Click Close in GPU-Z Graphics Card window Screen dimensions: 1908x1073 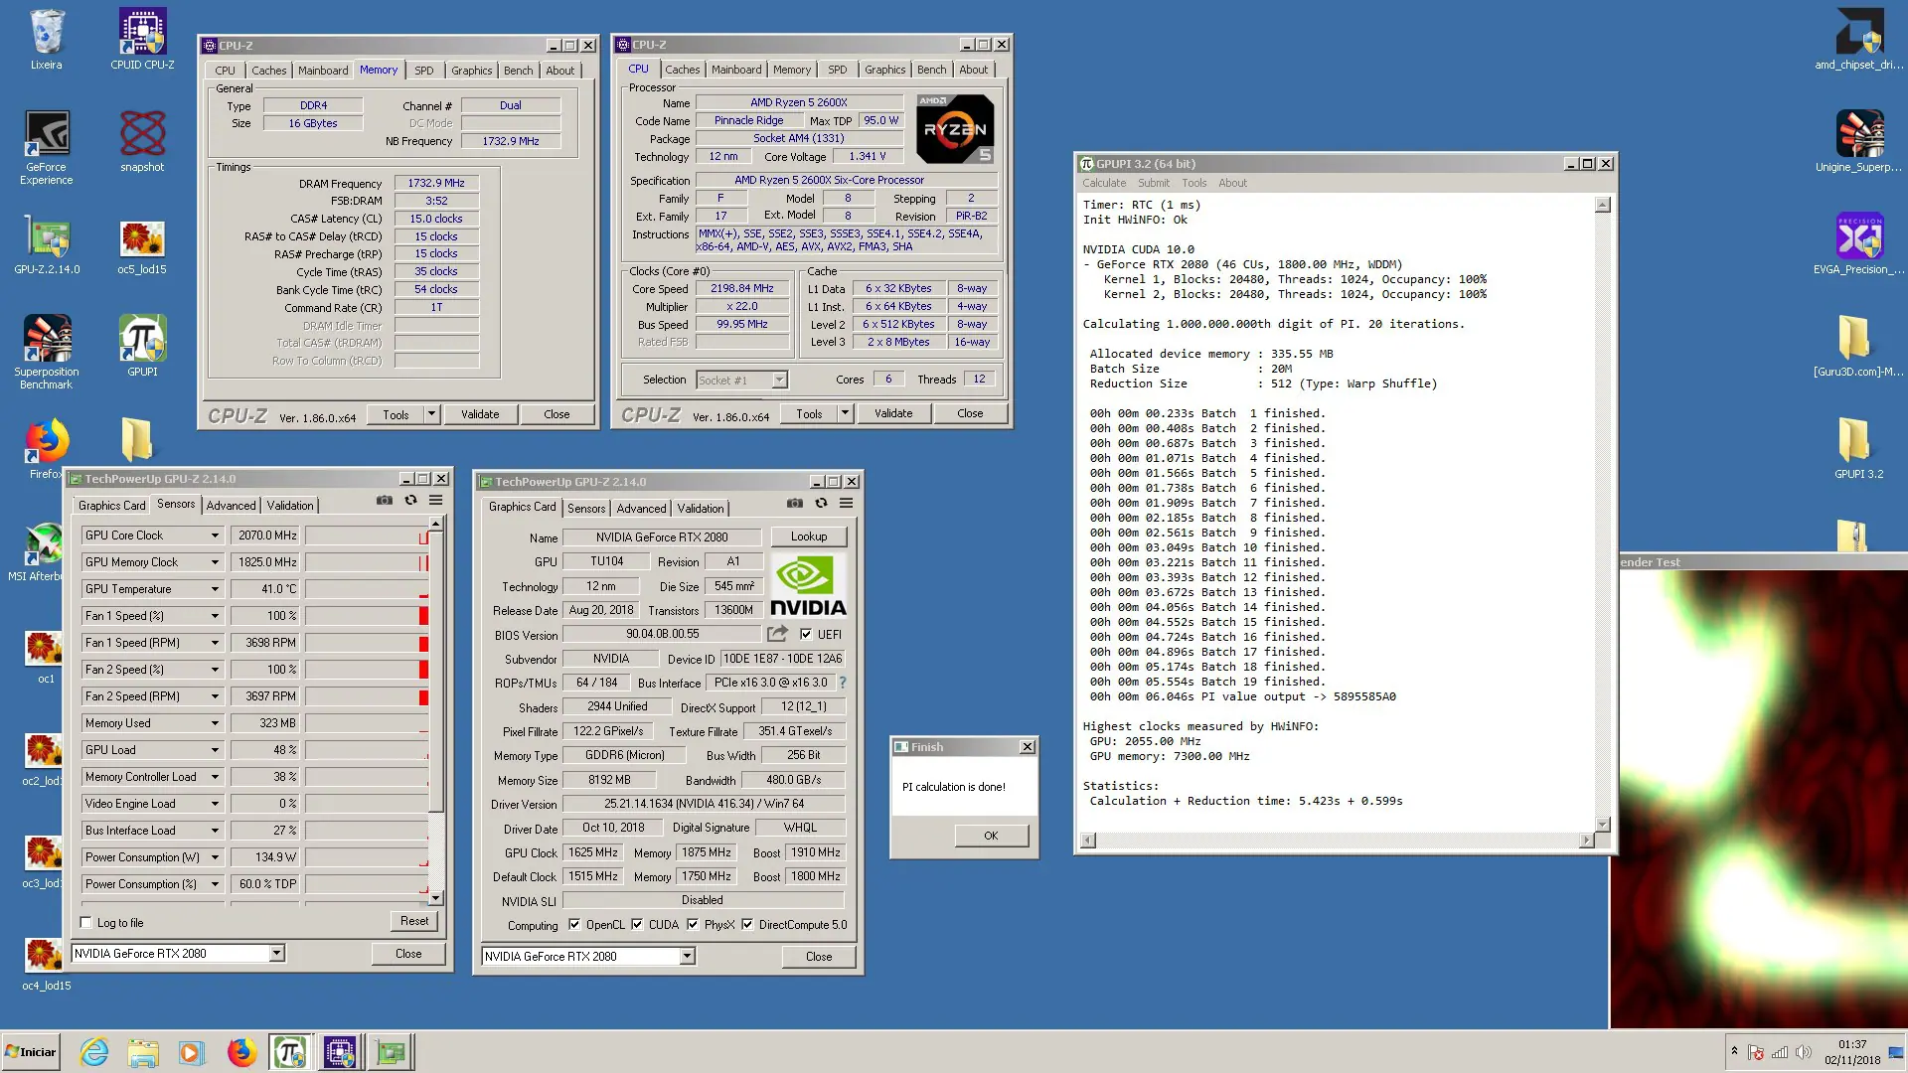click(x=819, y=957)
